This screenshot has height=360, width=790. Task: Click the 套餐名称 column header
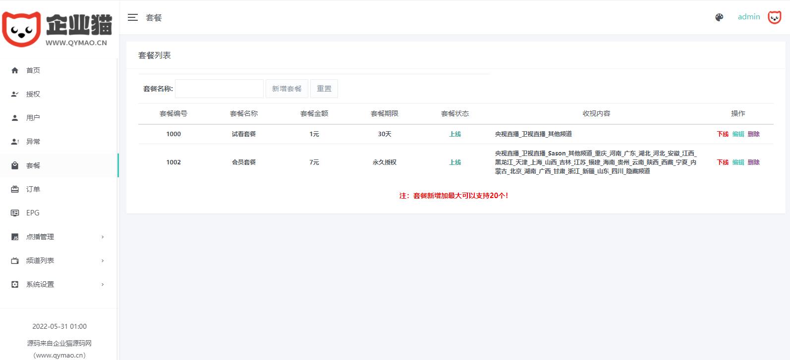[244, 113]
